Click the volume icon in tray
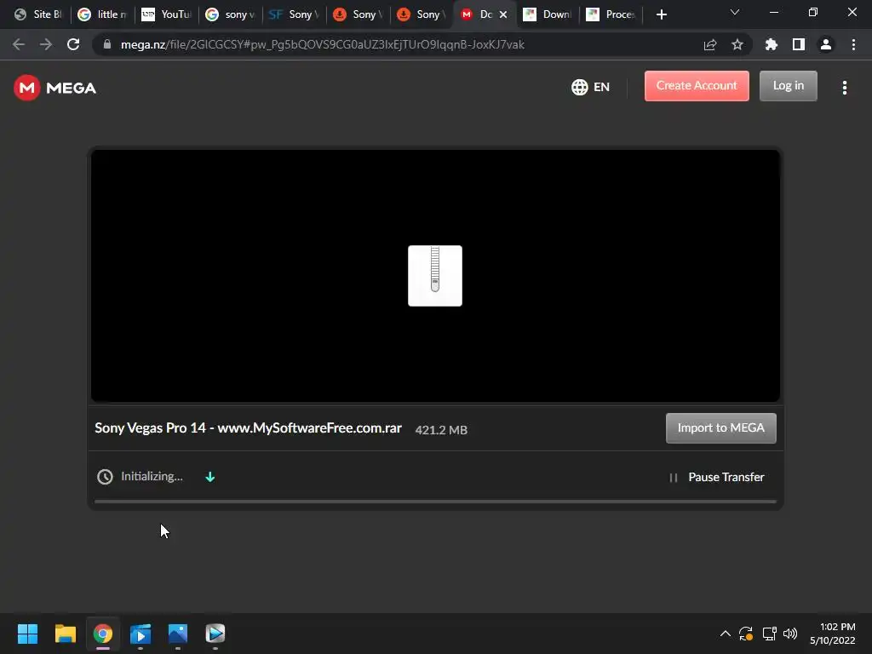The width and height of the screenshot is (872, 654). click(790, 634)
